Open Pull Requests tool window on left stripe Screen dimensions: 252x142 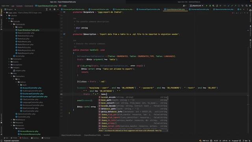point(2,24)
